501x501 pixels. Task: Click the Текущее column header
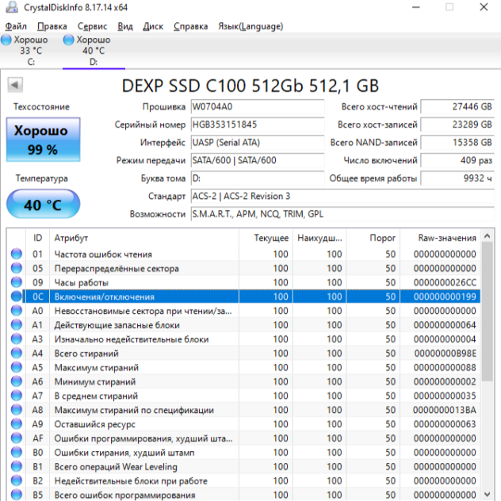pos(266,238)
